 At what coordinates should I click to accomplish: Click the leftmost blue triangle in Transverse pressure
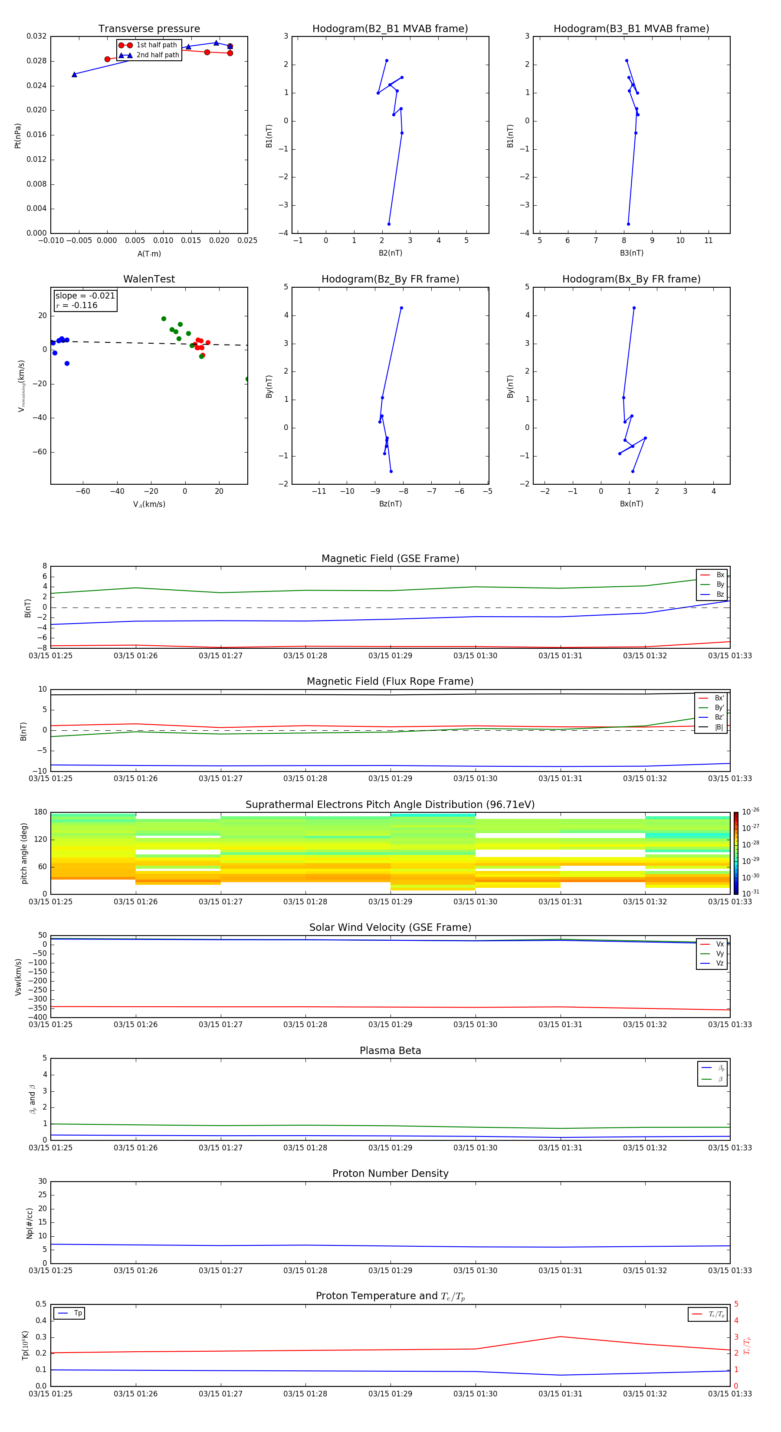tap(75, 75)
